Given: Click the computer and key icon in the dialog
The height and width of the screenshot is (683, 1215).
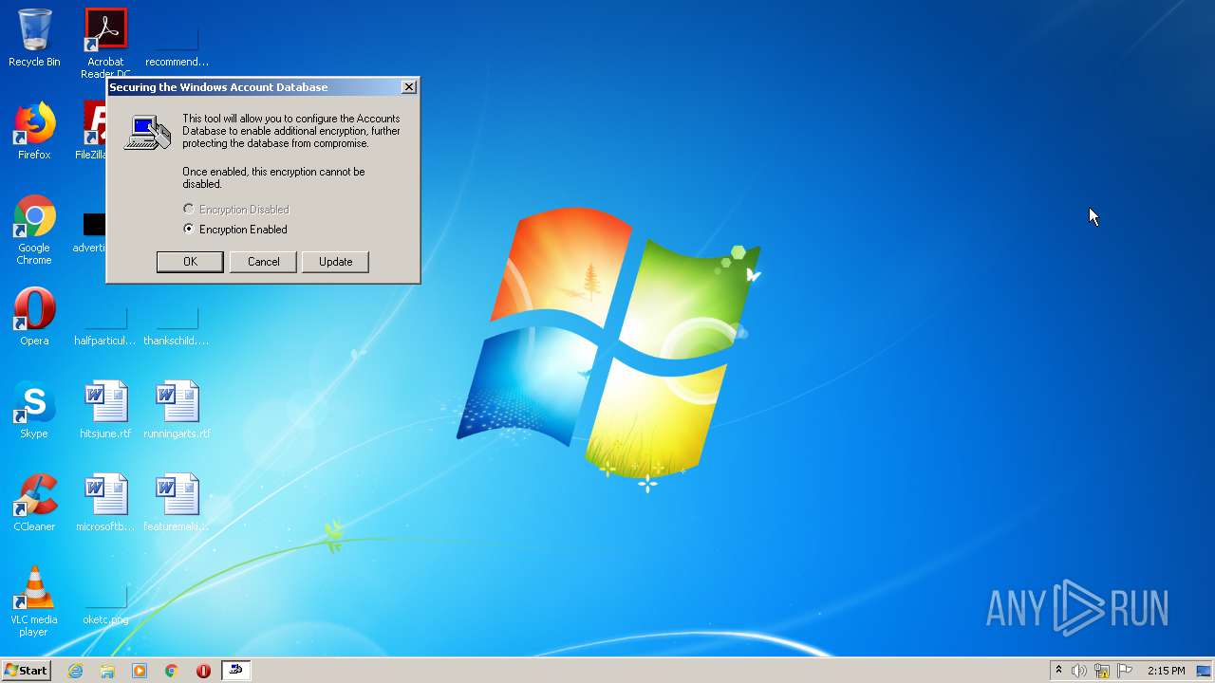Looking at the screenshot, I should point(147,132).
